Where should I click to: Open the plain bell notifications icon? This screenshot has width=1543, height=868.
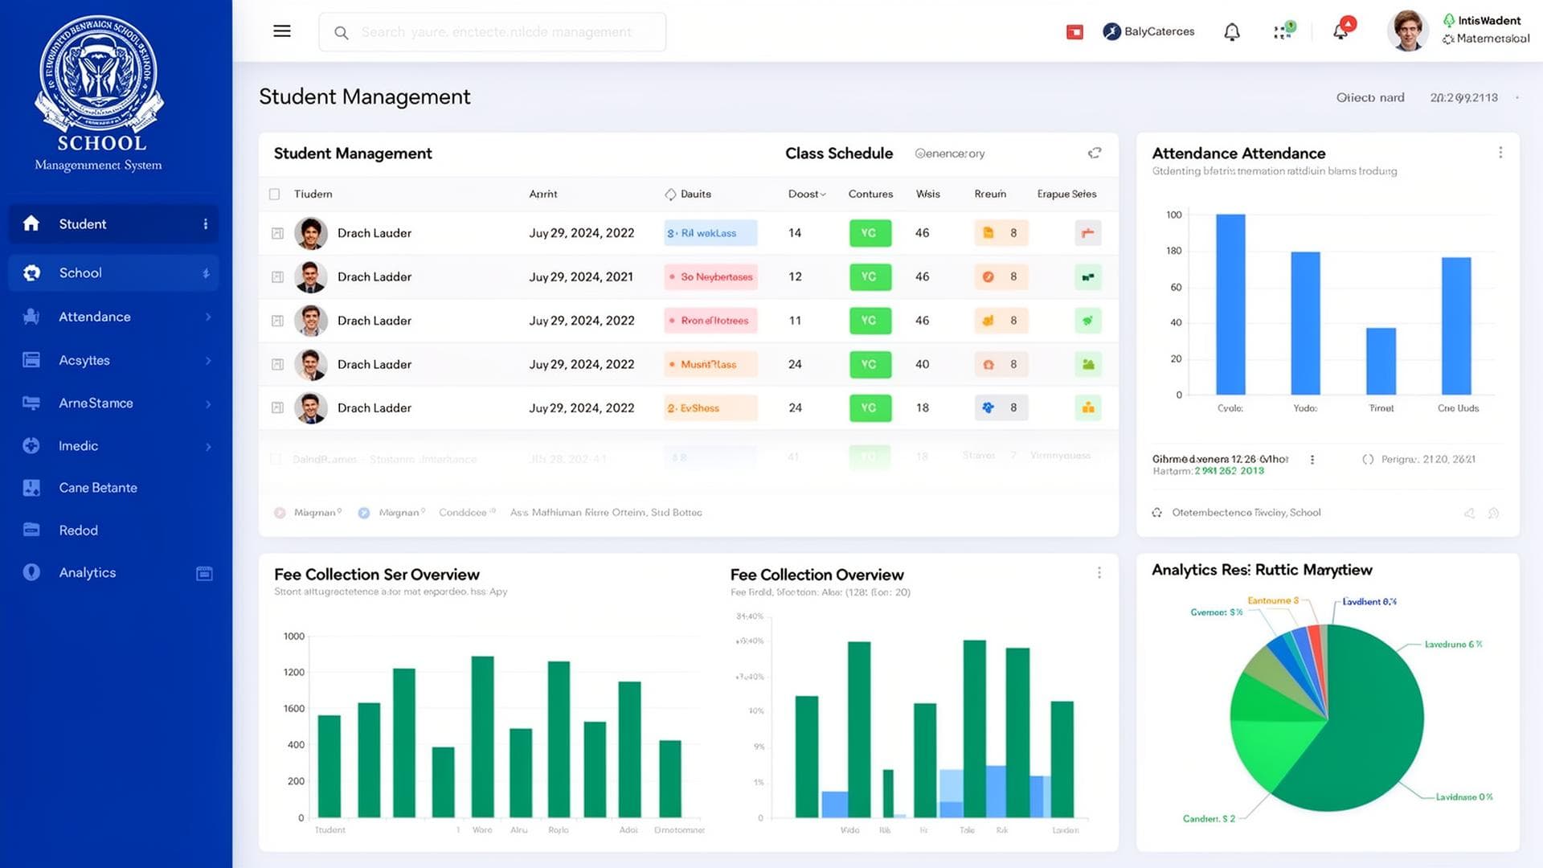point(1232,32)
